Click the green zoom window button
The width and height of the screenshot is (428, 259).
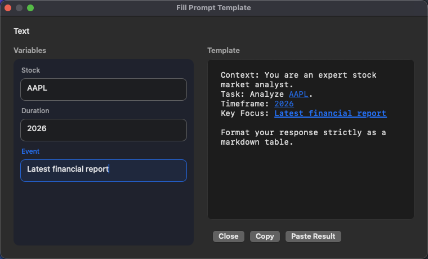[x=30, y=8]
